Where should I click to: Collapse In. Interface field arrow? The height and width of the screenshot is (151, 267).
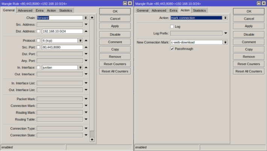click(x=86, y=68)
